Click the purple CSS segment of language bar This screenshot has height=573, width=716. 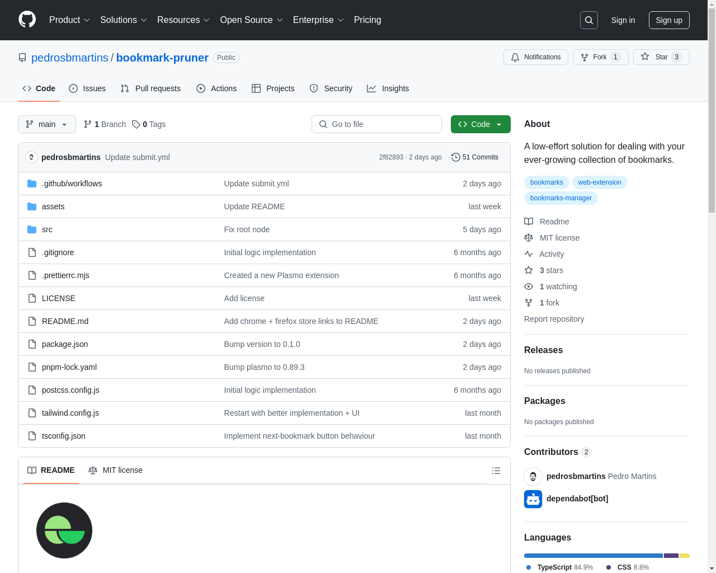pyautogui.click(x=671, y=556)
